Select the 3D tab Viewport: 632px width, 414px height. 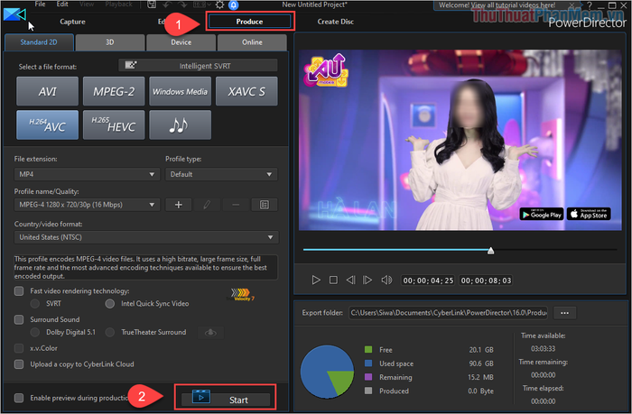[109, 42]
